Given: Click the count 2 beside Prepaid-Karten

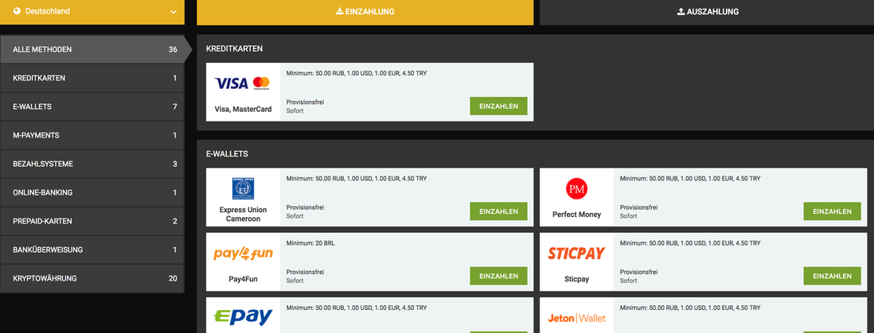Looking at the screenshot, I should coord(175,221).
